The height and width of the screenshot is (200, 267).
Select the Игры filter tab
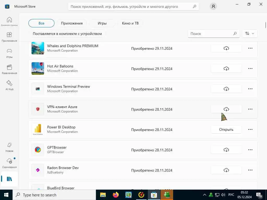102,23
